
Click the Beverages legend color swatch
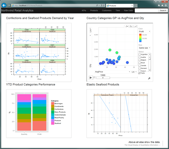tap(53, 104)
